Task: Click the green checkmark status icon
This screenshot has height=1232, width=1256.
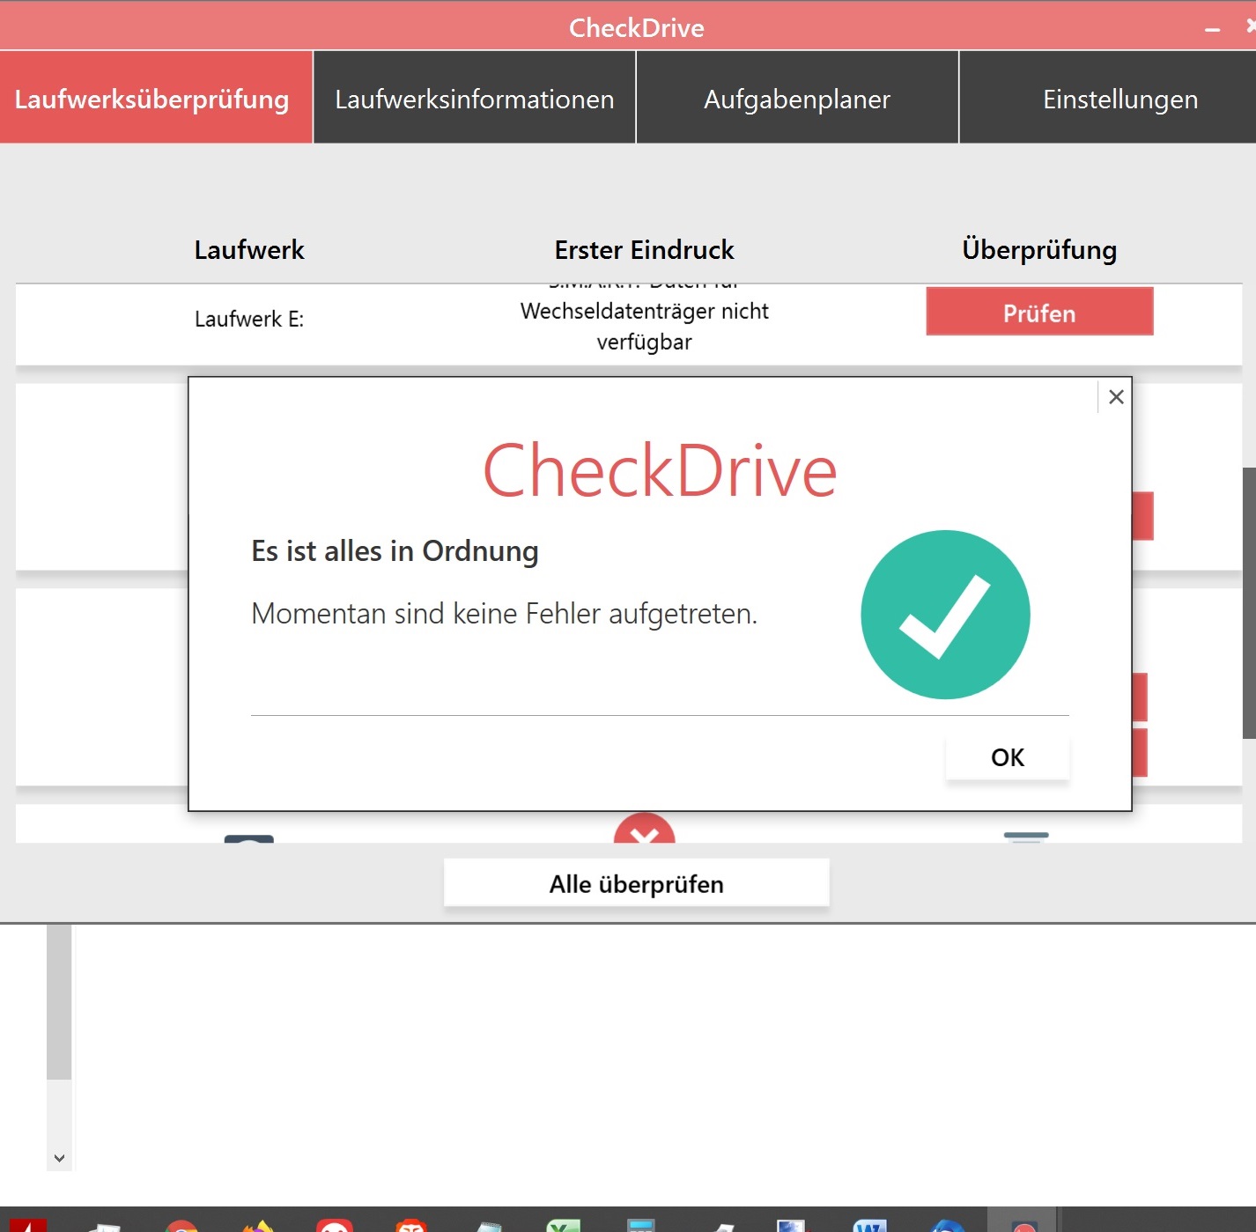Action: 945,615
